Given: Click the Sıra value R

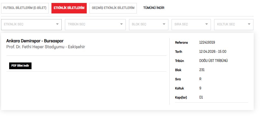Looking at the screenshot, I should click(x=200, y=79).
